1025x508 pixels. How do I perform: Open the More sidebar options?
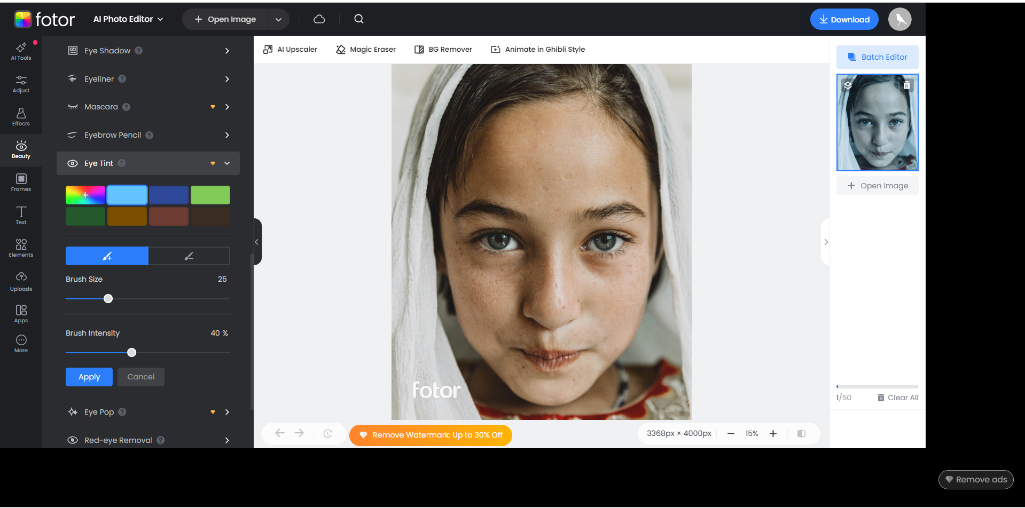pyautogui.click(x=21, y=344)
